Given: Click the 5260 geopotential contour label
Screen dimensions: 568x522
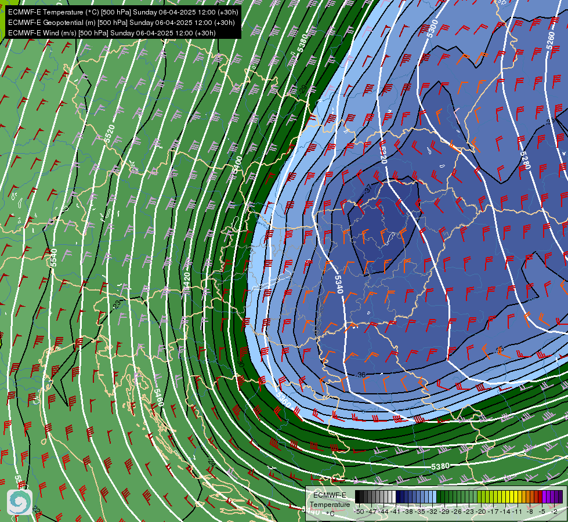Looking at the screenshot, I should (550, 41).
